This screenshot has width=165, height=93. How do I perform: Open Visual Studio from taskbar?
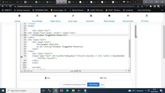click(x=61, y=91)
